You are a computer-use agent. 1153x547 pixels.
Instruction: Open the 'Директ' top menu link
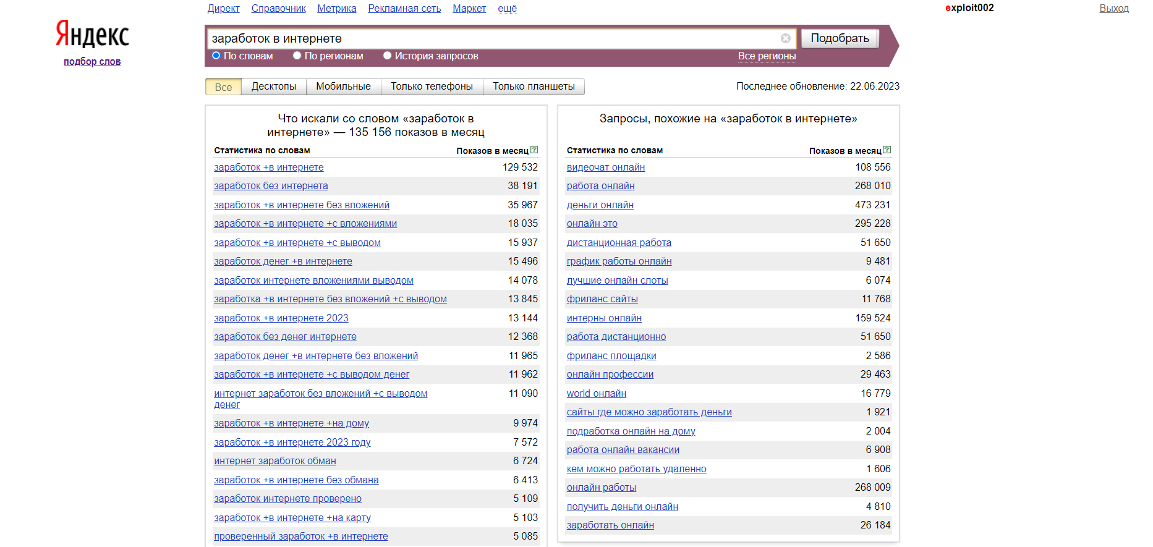click(223, 9)
